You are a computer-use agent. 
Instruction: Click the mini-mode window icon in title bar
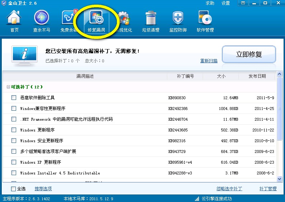(x=243, y=3)
